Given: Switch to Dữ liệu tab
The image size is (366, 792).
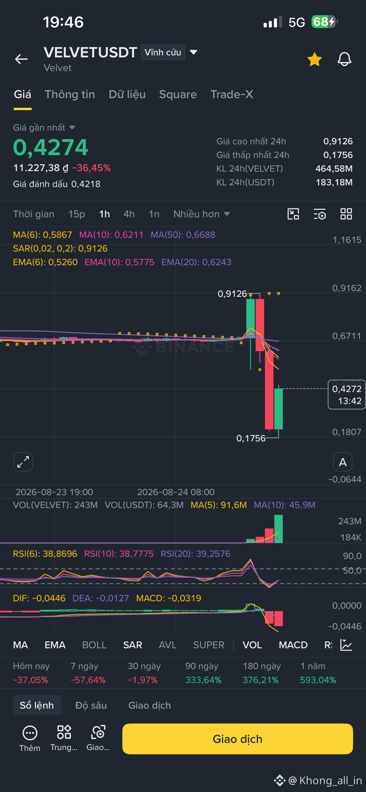Looking at the screenshot, I should [x=127, y=95].
